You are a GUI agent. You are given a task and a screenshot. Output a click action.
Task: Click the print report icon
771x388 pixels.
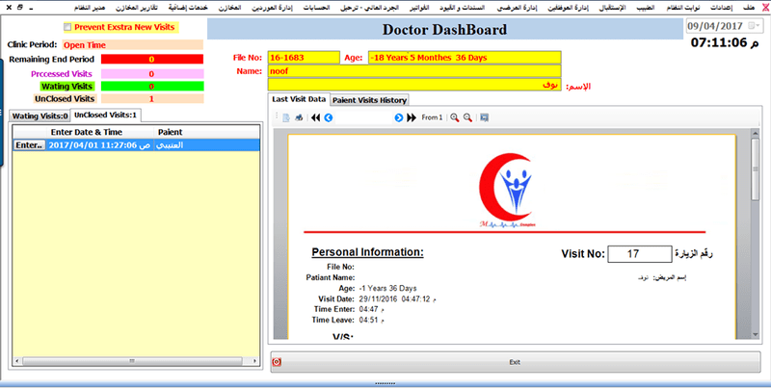299,117
